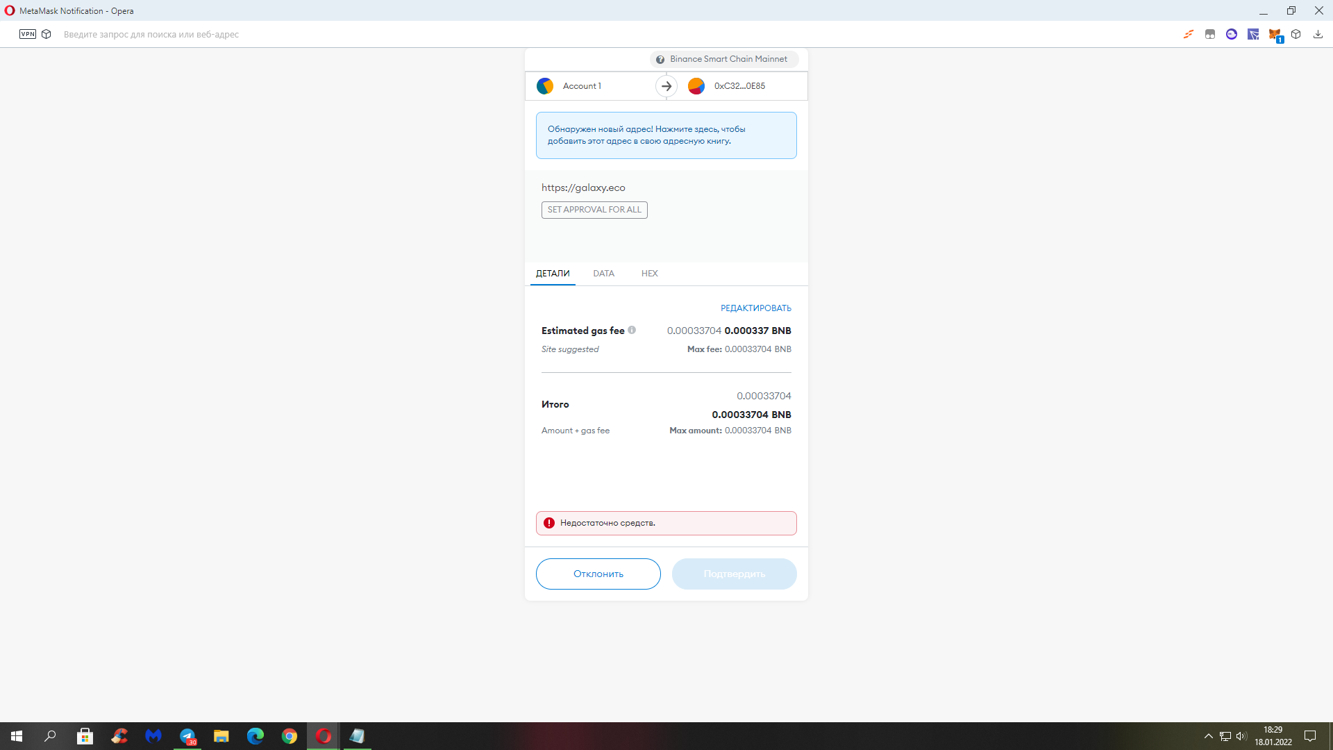
Task: Toggle the VPN badge in address bar
Action: [28, 34]
